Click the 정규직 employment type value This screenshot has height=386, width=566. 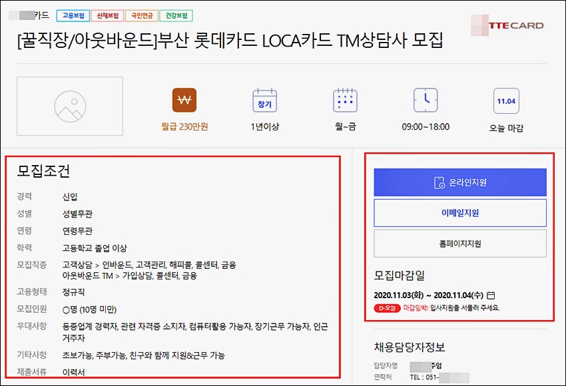(x=73, y=292)
